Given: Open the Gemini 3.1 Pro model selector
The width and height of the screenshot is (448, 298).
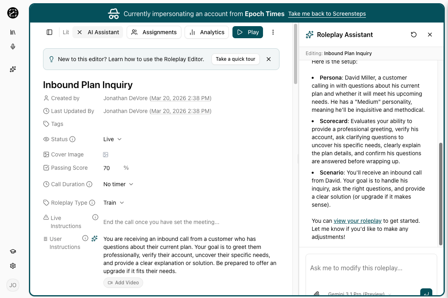Looking at the screenshot, I should [x=358, y=293].
